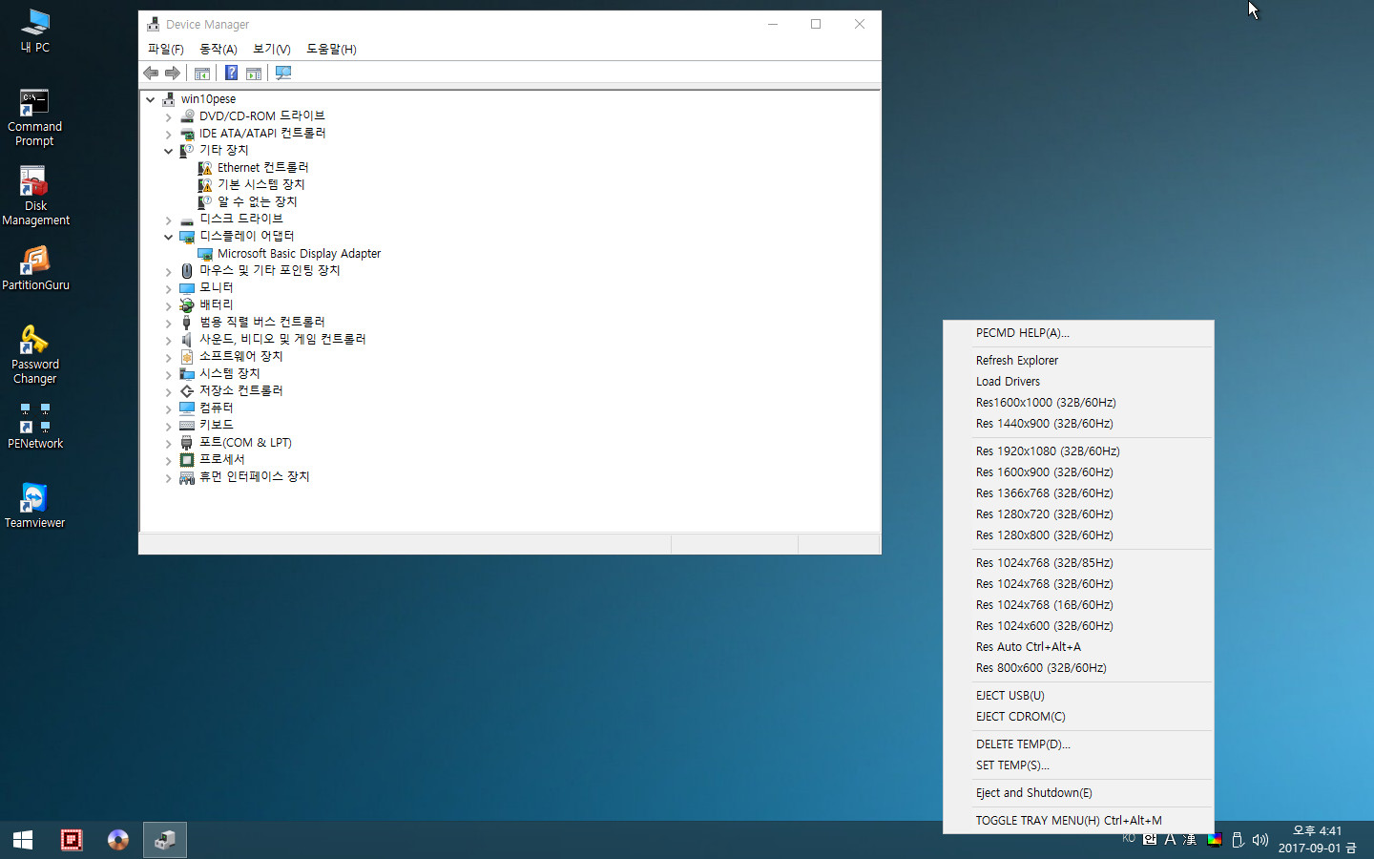The height and width of the screenshot is (859, 1374).
Task: Expand the 사운드, 비디오 및 게임 컨트롤러 node
Action: point(169,340)
